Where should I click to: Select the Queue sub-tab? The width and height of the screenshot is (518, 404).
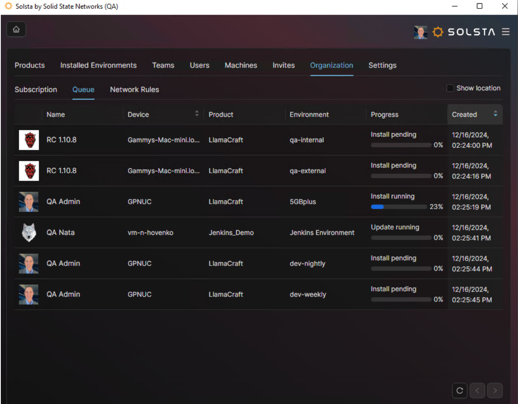83,89
